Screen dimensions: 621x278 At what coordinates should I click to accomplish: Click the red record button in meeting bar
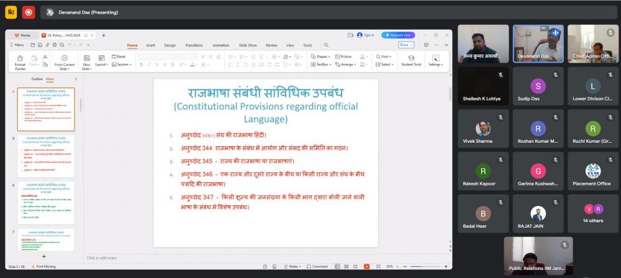29,12
